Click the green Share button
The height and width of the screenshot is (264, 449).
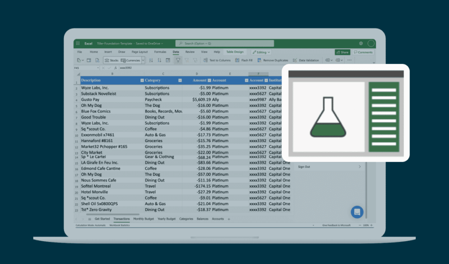(x=342, y=52)
